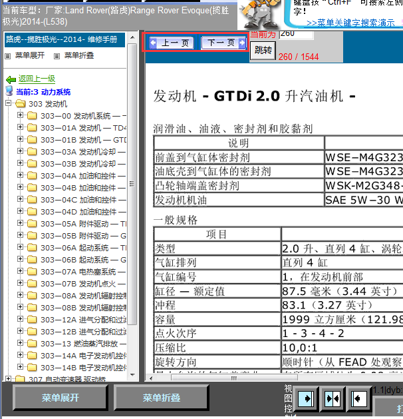Click folder icon of 303-14A 电子发动机控件
Image resolution: width=403 pixels, height=419 pixels.
32,356
